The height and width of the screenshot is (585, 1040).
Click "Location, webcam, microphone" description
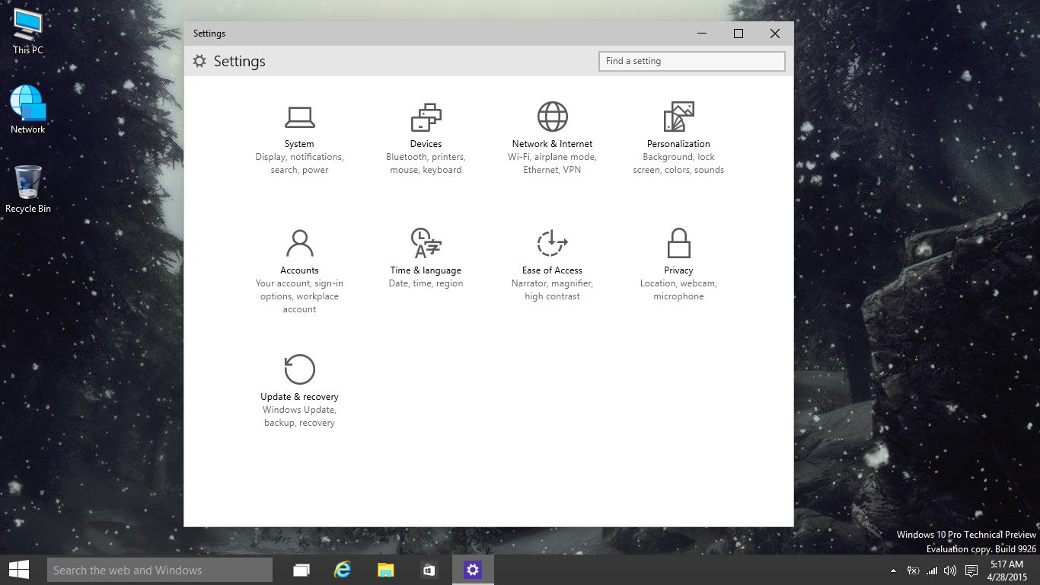678,289
